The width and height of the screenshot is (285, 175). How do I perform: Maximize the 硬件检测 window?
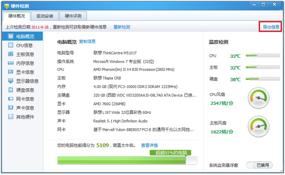pos(264,4)
